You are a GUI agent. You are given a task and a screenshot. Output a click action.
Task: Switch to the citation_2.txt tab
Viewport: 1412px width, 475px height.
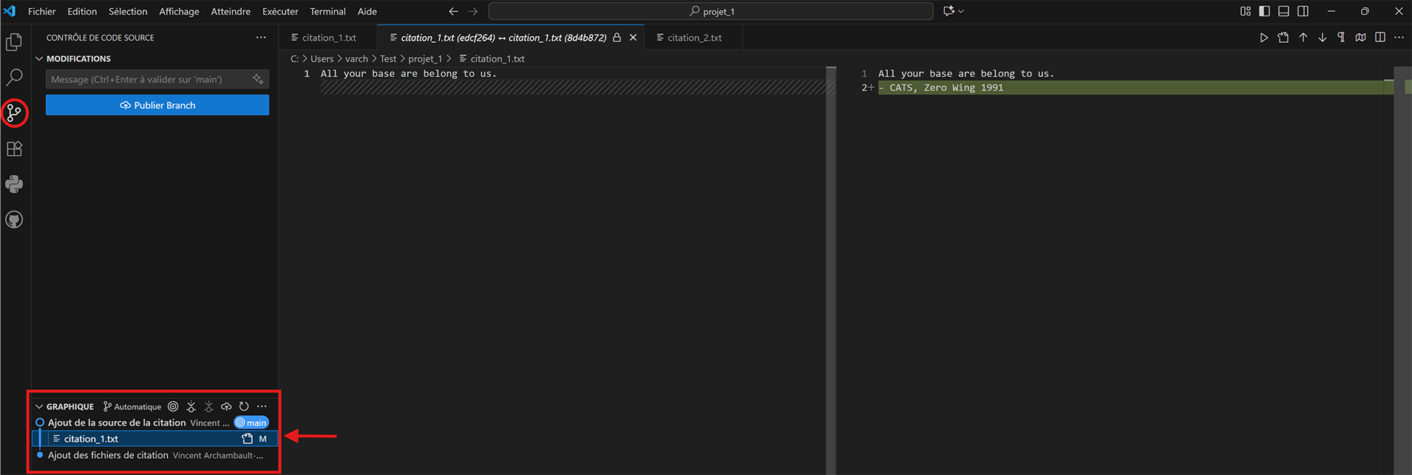(693, 38)
